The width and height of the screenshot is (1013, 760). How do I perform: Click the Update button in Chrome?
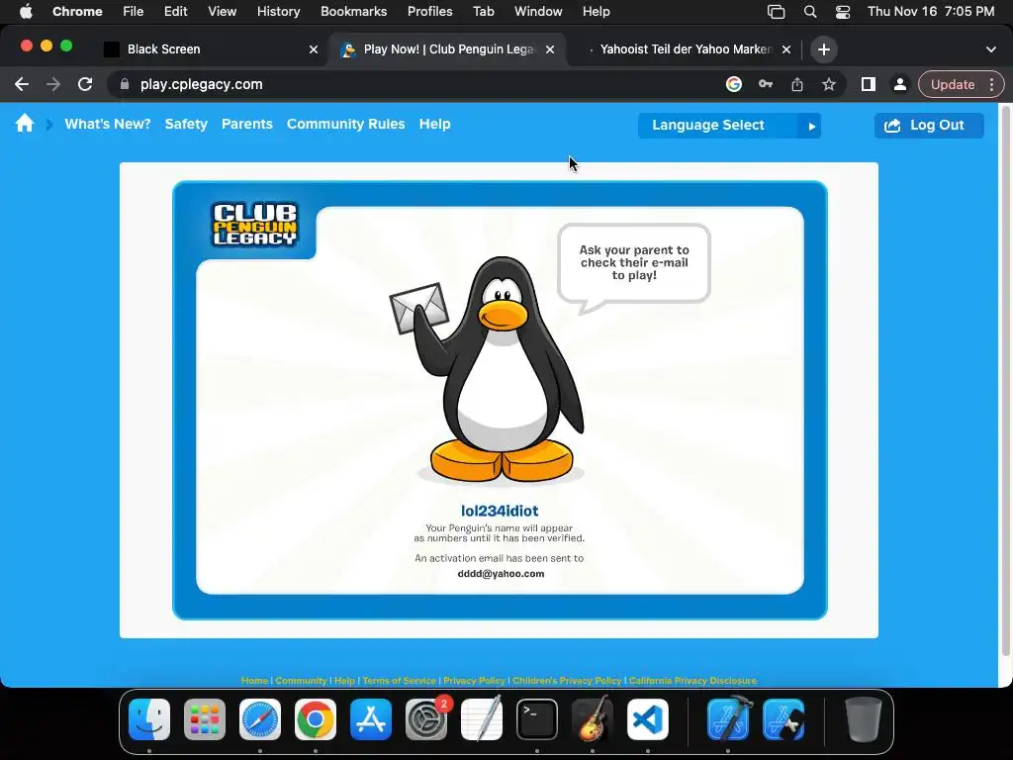pyautogui.click(x=953, y=85)
